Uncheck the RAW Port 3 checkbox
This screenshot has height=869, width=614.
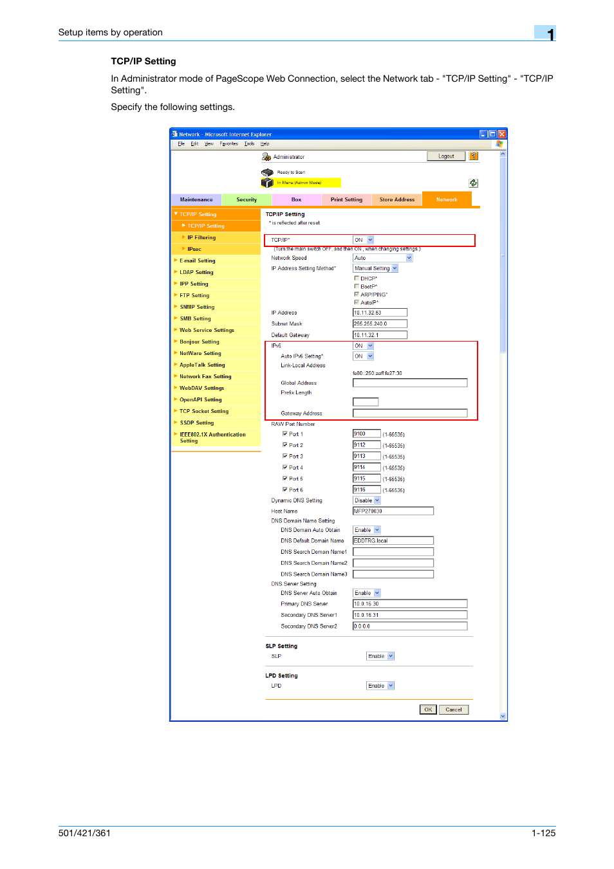click(x=285, y=456)
